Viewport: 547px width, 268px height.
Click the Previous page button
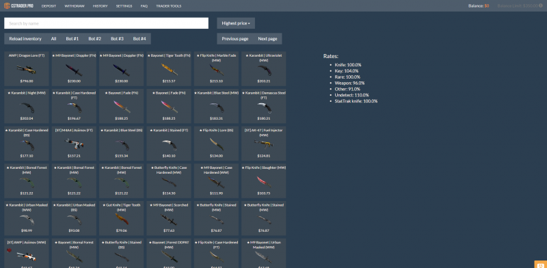coord(235,39)
